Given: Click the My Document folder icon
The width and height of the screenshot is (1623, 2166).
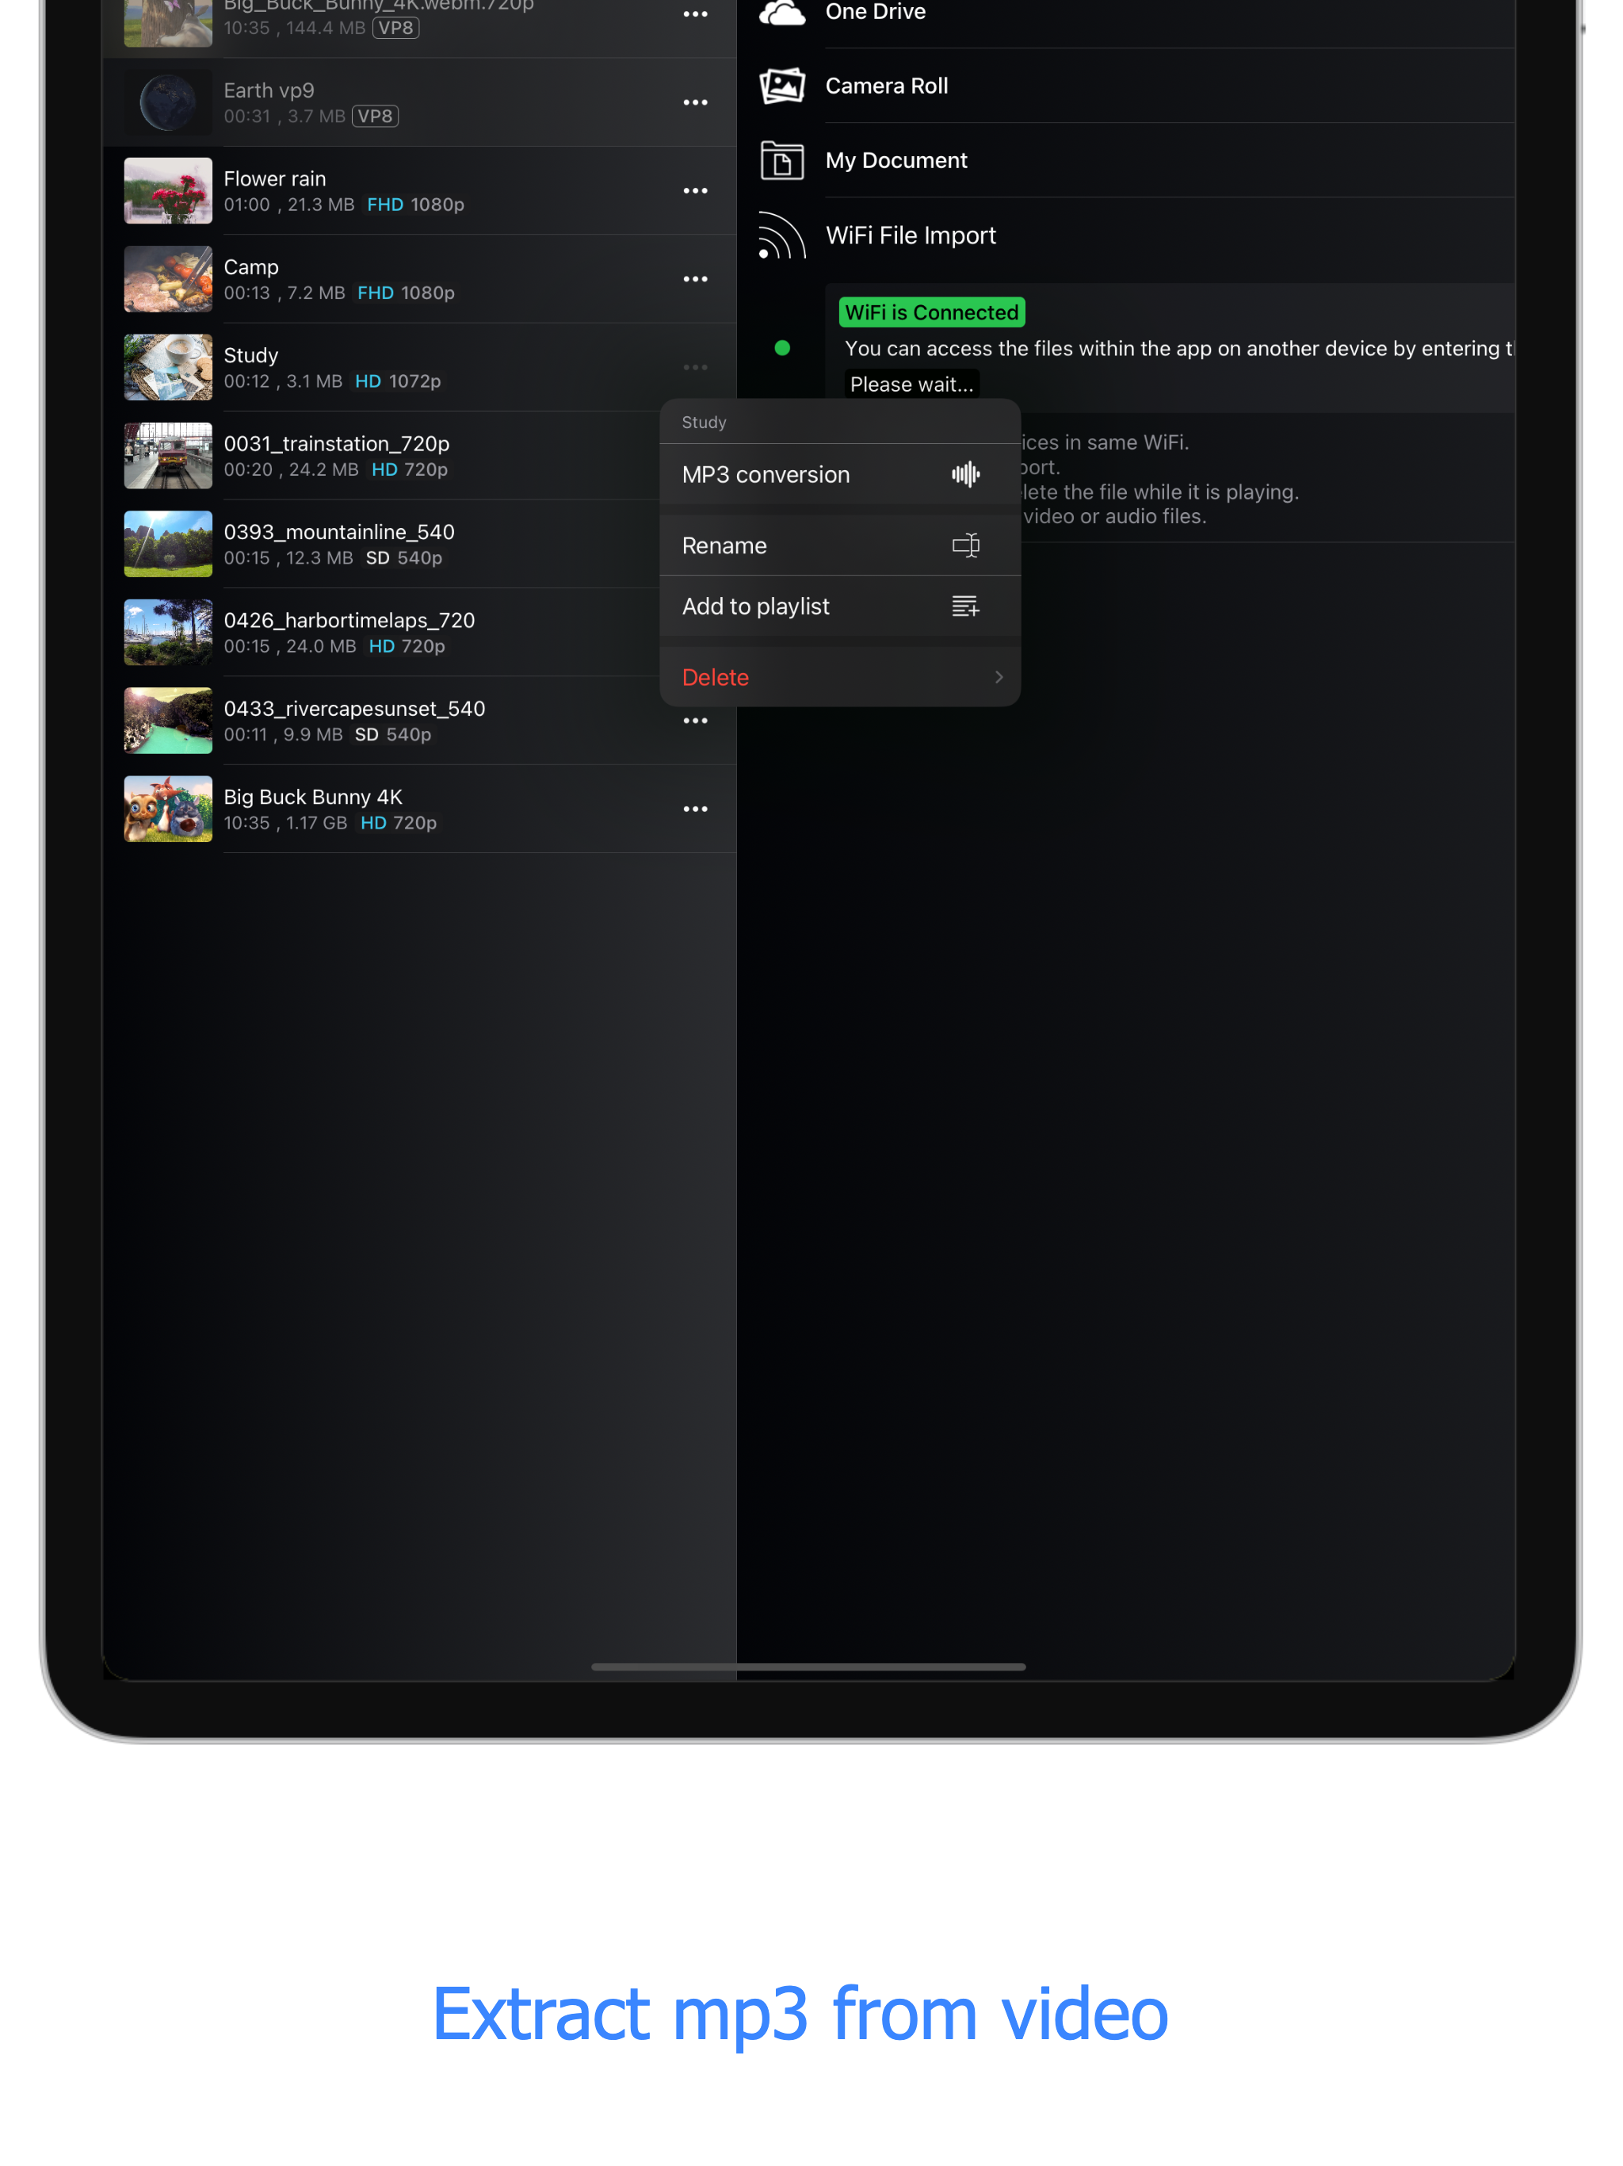Looking at the screenshot, I should coord(781,161).
